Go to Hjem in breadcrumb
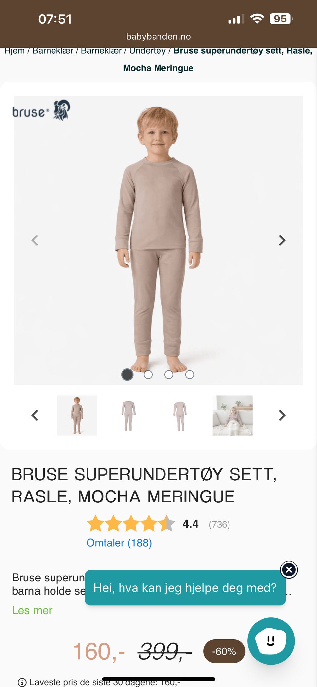 15,51
